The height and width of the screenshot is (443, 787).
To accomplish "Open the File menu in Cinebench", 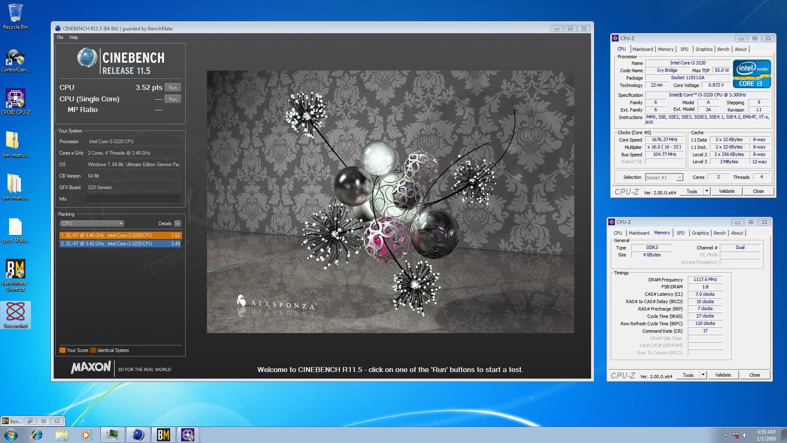I will tap(60, 37).
